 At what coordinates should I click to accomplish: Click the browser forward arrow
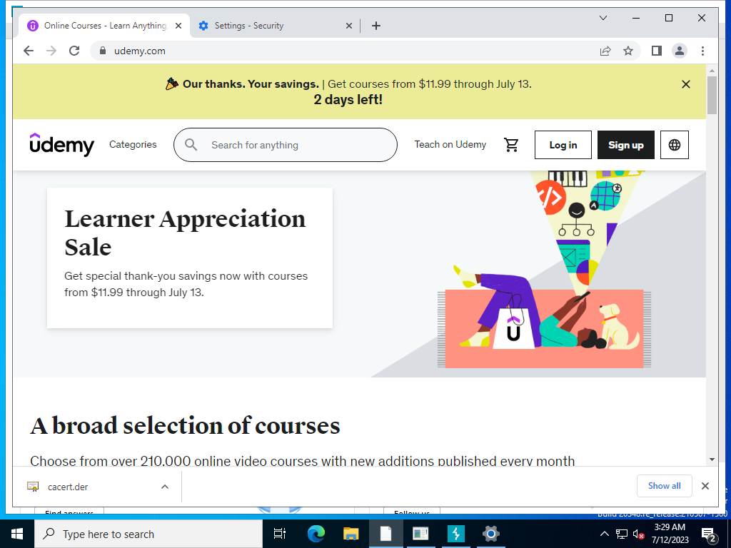coord(51,51)
